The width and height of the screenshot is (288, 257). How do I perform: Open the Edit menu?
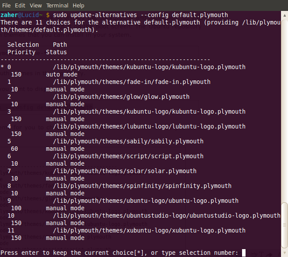[x=20, y=6]
